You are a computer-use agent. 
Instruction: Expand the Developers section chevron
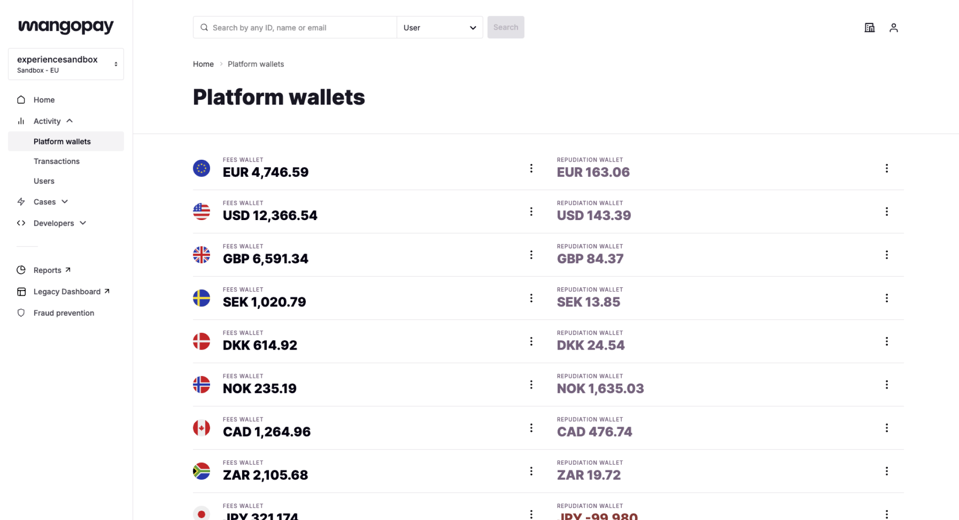pos(83,223)
